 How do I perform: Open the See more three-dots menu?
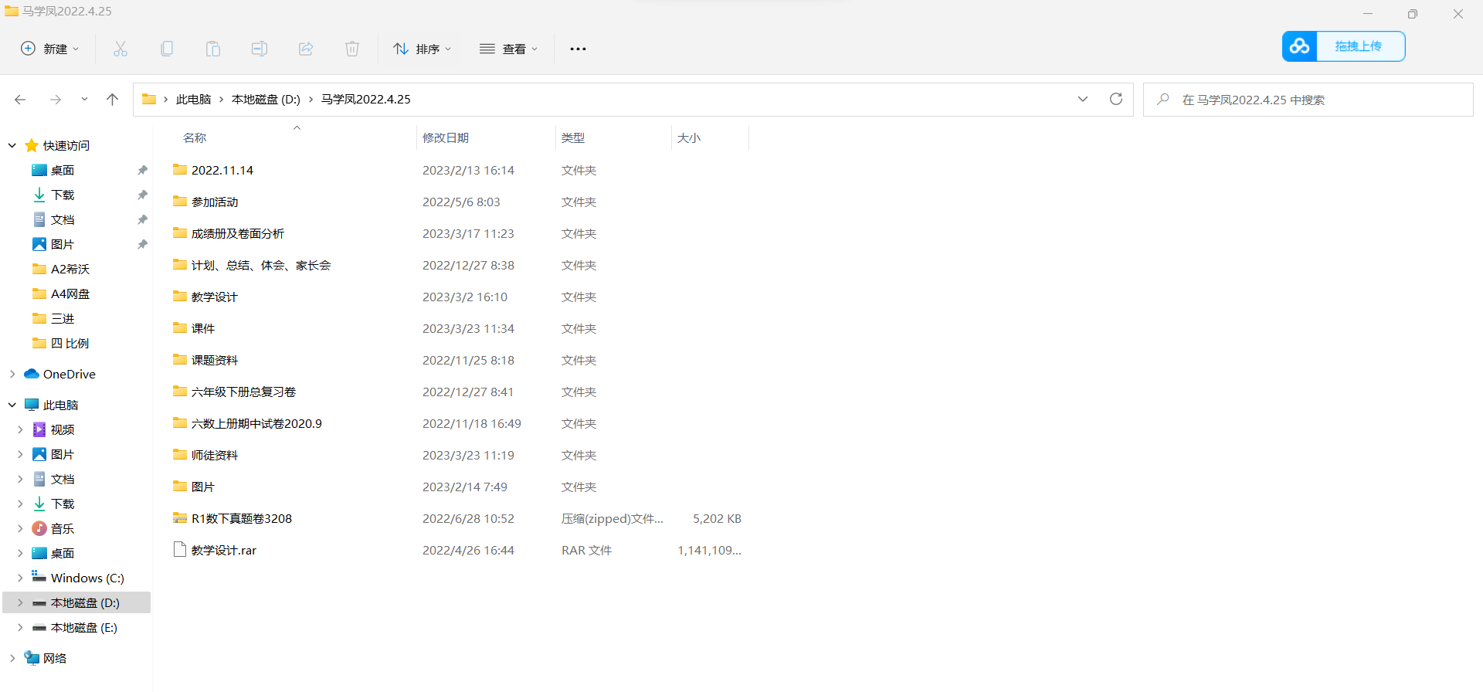click(x=578, y=49)
